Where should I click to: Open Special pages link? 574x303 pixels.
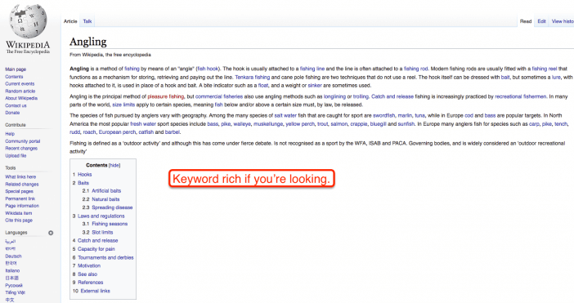(x=19, y=191)
